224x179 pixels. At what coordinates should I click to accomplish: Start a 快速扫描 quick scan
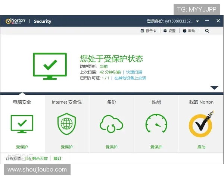(x=134, y=72)
